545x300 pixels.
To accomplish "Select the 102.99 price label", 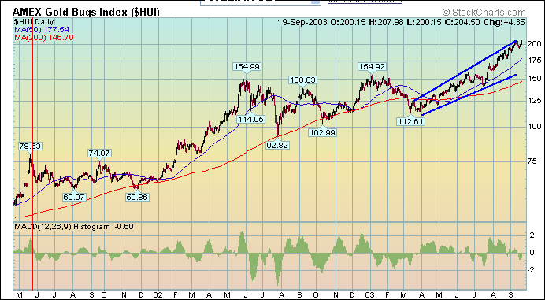I will coord(323,132).
